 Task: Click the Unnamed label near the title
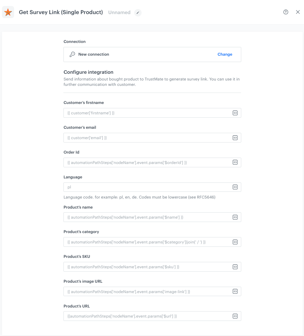[119, 12]
